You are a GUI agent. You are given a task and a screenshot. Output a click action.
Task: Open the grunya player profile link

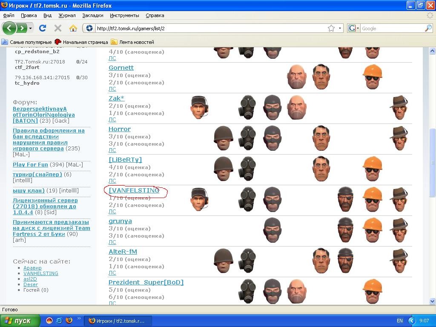[x=120, y=221]
